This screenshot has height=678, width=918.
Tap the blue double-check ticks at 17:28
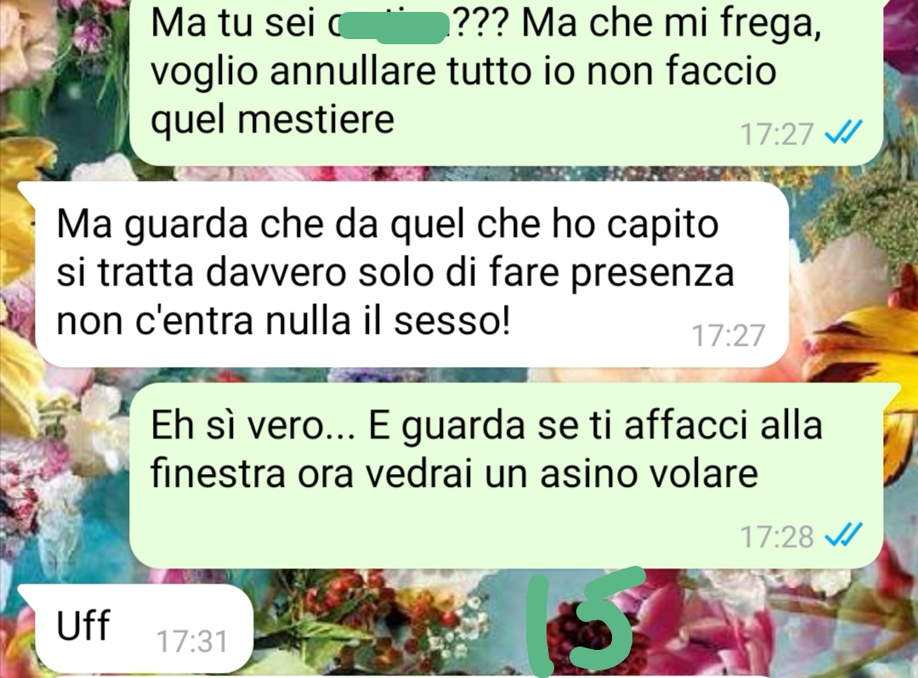(843, 535)
